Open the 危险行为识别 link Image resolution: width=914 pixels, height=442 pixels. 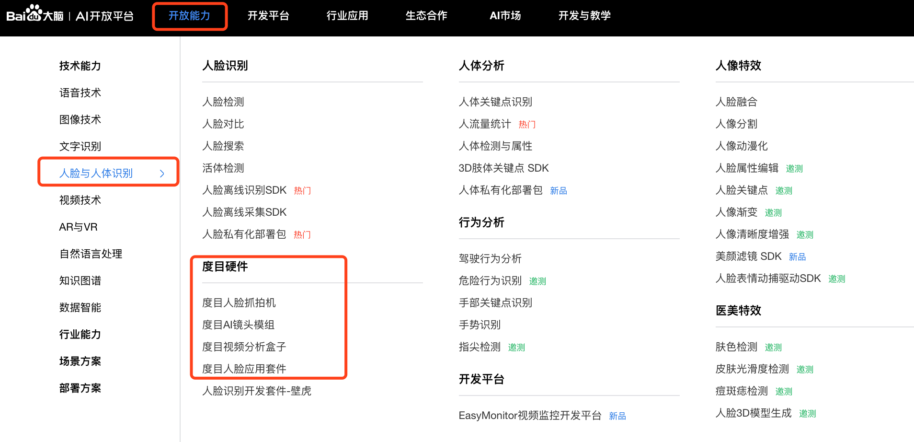tap(490, 280)
